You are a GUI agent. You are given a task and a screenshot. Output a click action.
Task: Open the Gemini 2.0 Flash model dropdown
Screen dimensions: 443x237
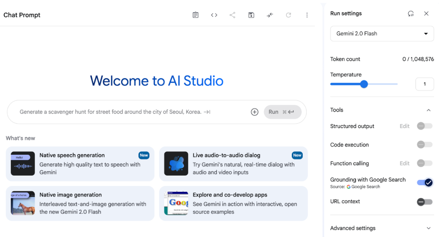(x=382, y=34)
